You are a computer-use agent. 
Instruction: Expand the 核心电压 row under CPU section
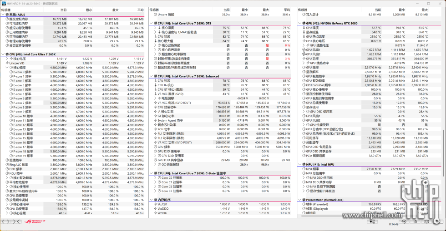[x=7, y=59]
